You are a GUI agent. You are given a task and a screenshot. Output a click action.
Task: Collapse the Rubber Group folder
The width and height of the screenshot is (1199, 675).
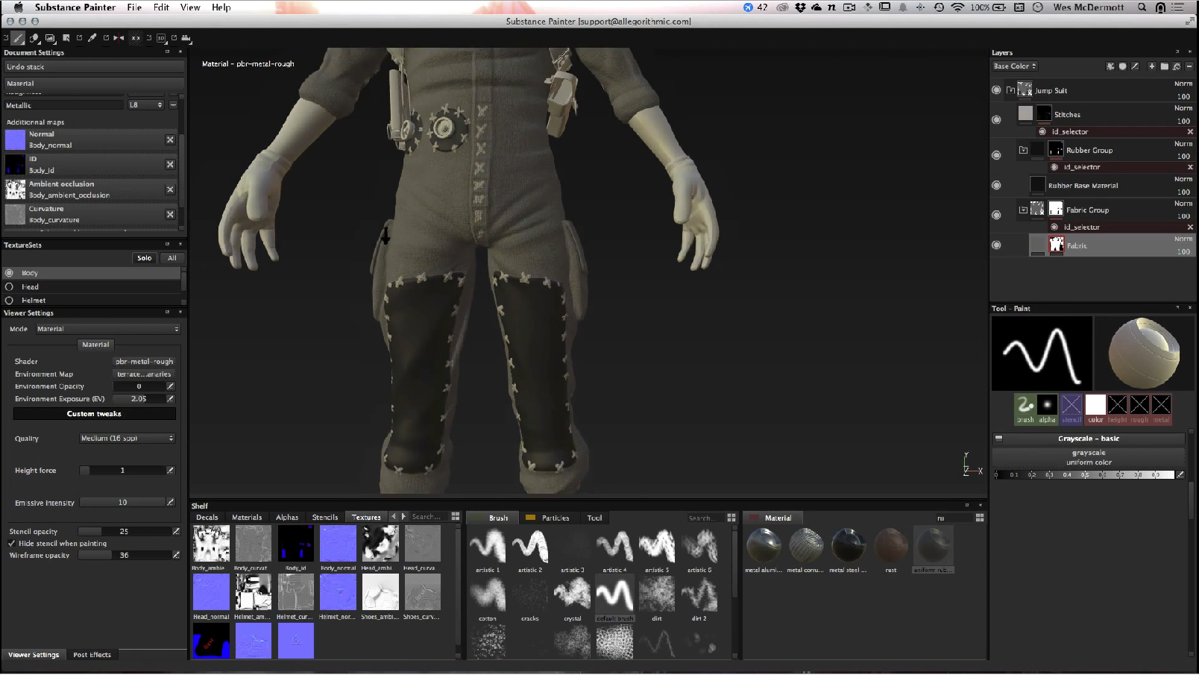pyautogui.click(x=1023, y=150)
